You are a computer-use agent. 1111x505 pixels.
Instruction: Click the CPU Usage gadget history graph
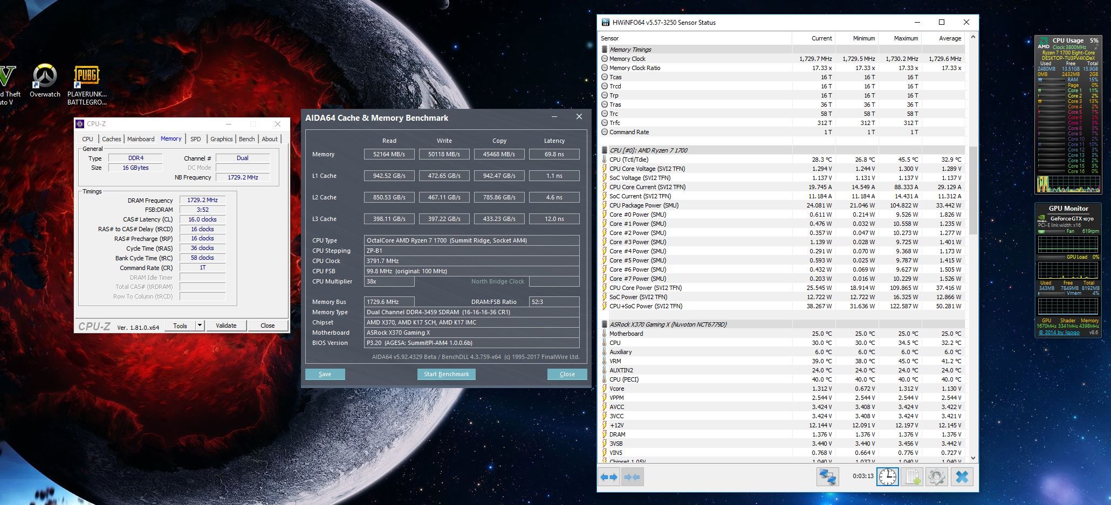click(x=1068, y=184)
